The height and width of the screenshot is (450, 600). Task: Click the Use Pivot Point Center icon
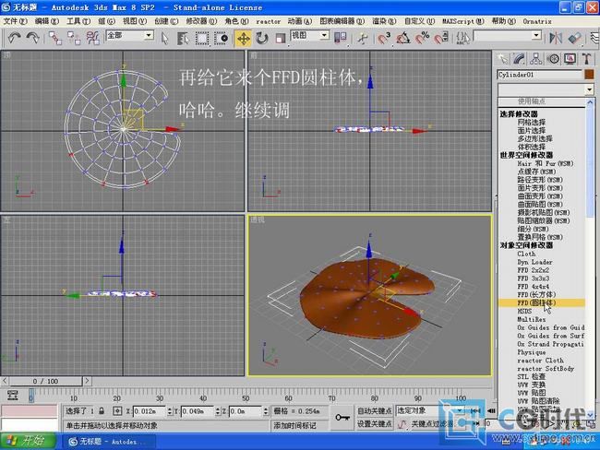point(341,38)
